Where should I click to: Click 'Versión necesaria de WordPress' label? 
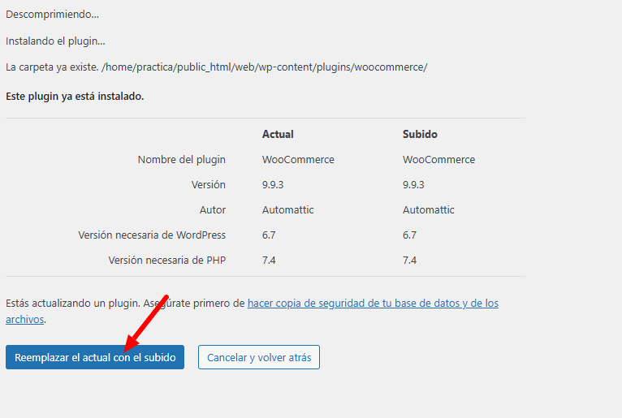point(152,235)
